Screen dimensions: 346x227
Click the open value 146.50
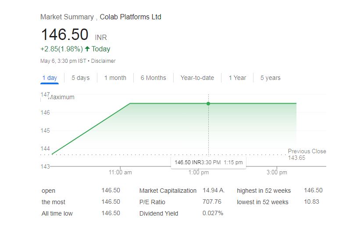pyautogui.click(x=111, y=190)
